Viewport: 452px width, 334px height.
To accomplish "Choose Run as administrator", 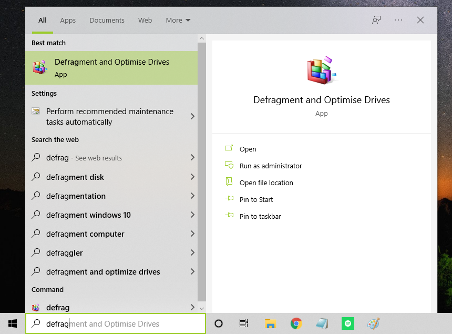I will pyautogui.click(x=271, y=166).
